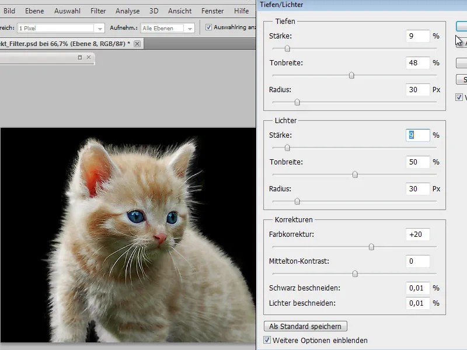Click the Tiefen Radius value field

click(x=417, y=90)
